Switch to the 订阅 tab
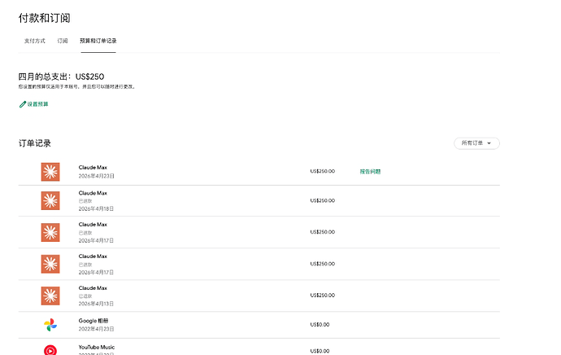The image size is (561, 355). [63, 41]
